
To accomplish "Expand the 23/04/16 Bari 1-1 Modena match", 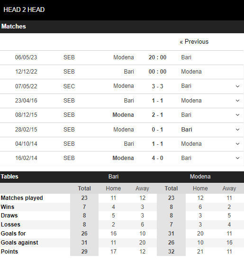I will (237, 101).
